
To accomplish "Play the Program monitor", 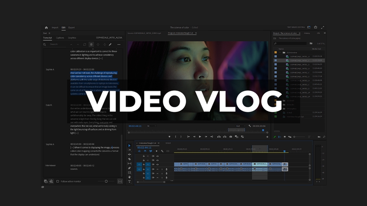I will point(200,137).
